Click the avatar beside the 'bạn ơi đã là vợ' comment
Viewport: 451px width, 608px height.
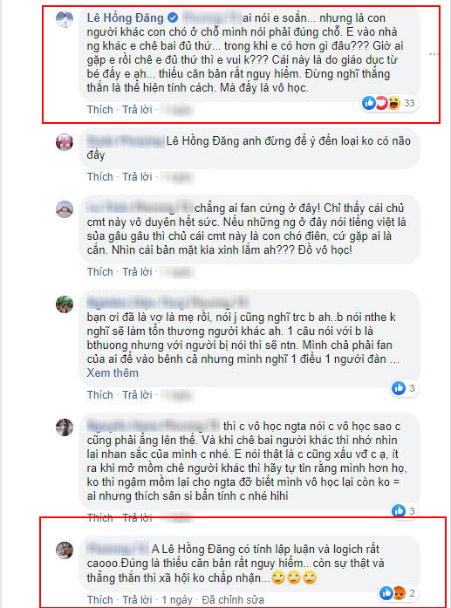click(65, 304)
